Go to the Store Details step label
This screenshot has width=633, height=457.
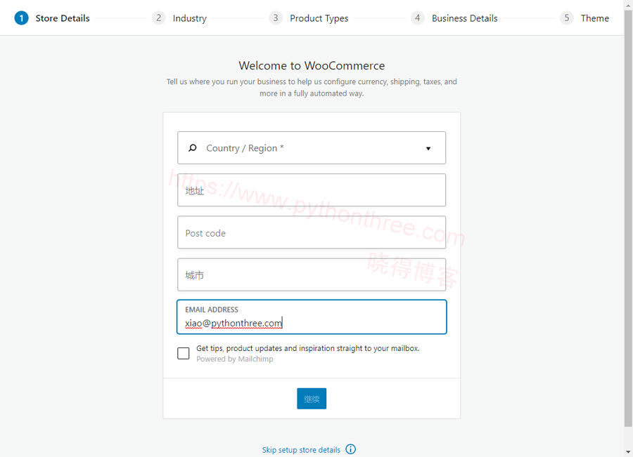coord(63,18)
